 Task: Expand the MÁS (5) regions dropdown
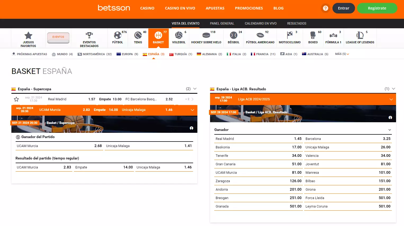[x=342, y=54]
